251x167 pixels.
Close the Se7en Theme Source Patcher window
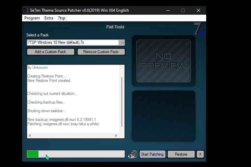(198, 11)
